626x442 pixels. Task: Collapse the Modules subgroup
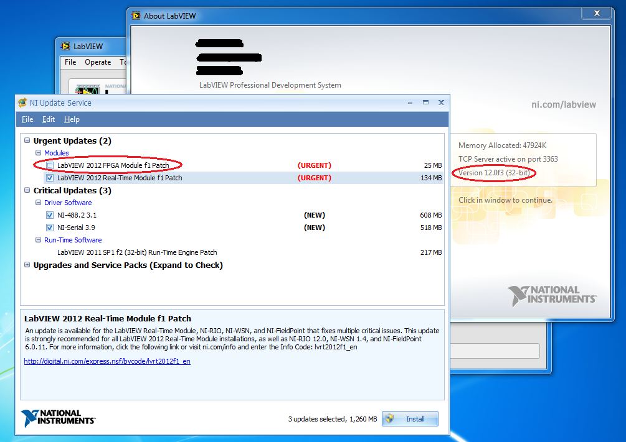(39, 153)
